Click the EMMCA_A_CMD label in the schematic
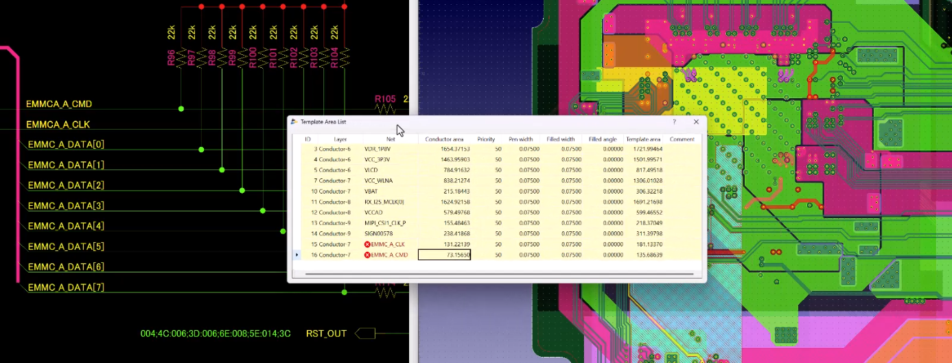Screen dimensions: 952x363 pyautogui.click(x=59, y=104)
